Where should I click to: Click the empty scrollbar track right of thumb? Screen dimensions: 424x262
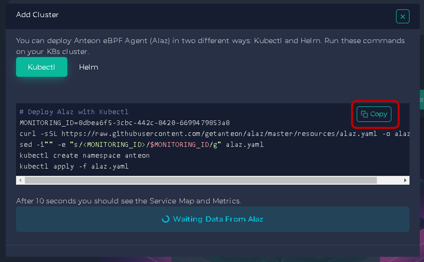click(389, 180)
